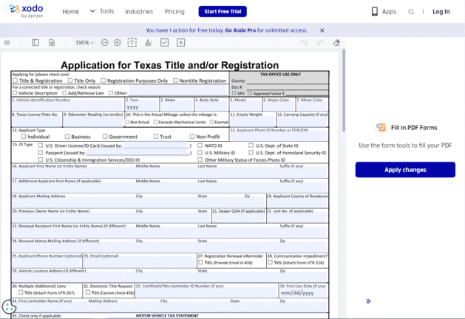Viewport: 465px width, 319px height.
Task: Click the Apply changes button
Action: click(405, 170)
